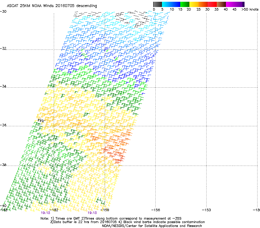The height and width of the screenshot is (228, 260).
Task: Click the yellow 20-25 knots legend segment
Action: (x=194, y=4)
